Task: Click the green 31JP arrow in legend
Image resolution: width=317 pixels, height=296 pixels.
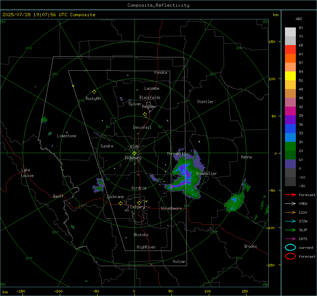Action: 290,230
